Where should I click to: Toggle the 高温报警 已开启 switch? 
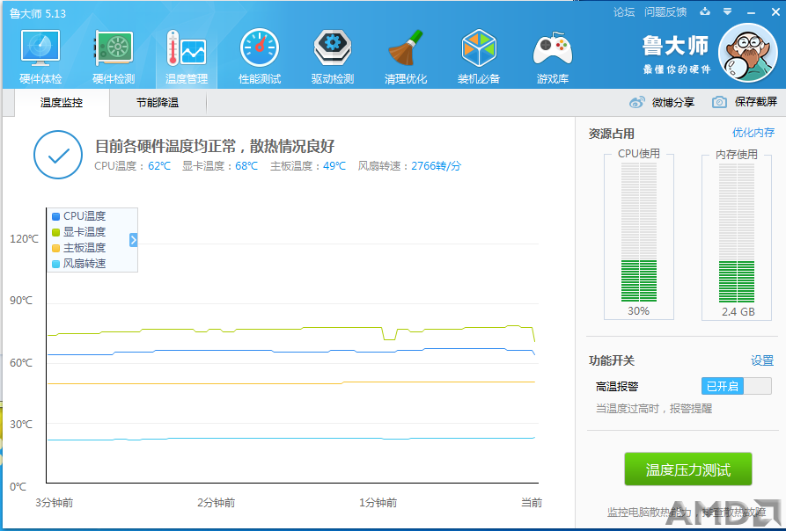coord(736,386)
